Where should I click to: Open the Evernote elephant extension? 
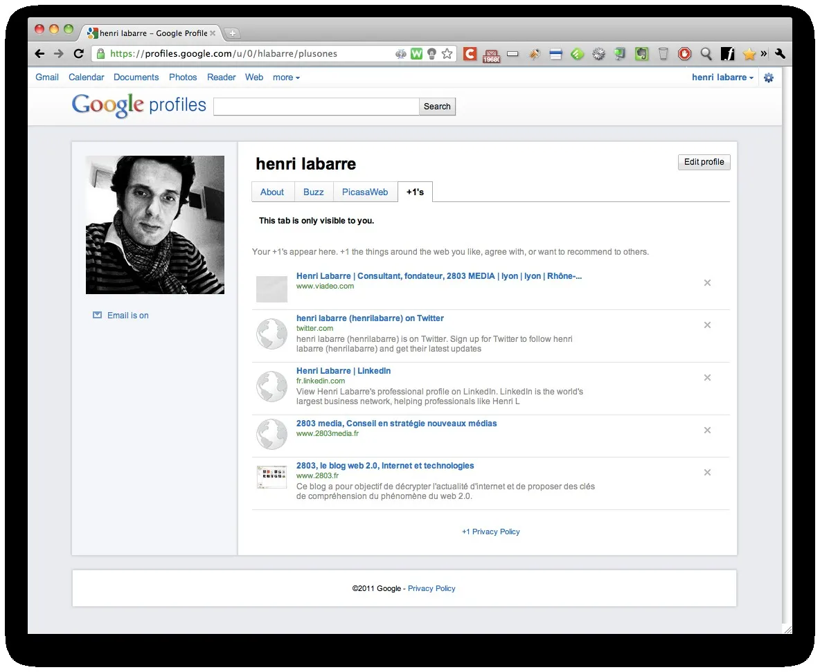(x=642, y=54)
